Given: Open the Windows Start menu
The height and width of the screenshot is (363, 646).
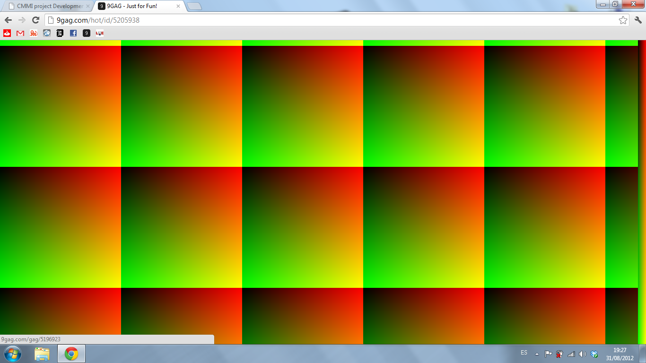Looking at the screenshot, I should pyautogui.click(x=12, y=354).
